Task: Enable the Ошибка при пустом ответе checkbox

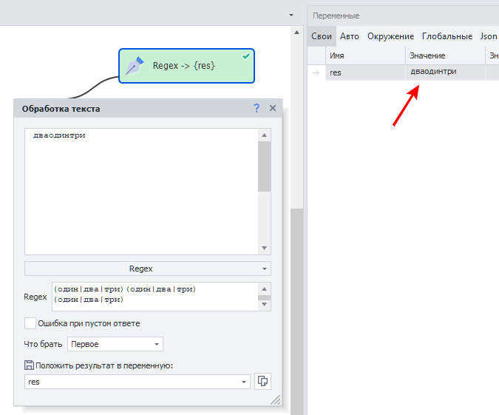Action: pyautogui.click(x=30, y=323)
